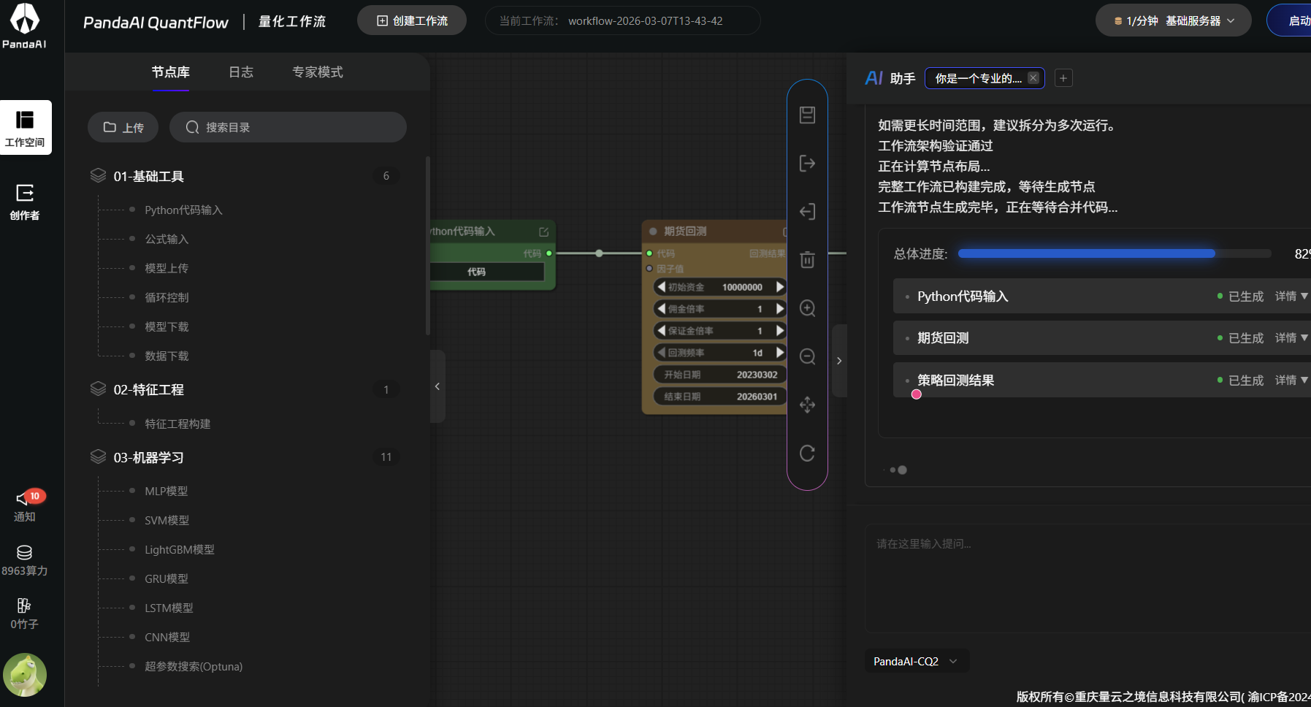Switch to the 日志 tab
1311x707 pixels.
(x=241, y=72)
